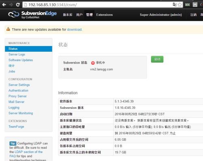Click 0.0 B repository space value

pos(119,146)
